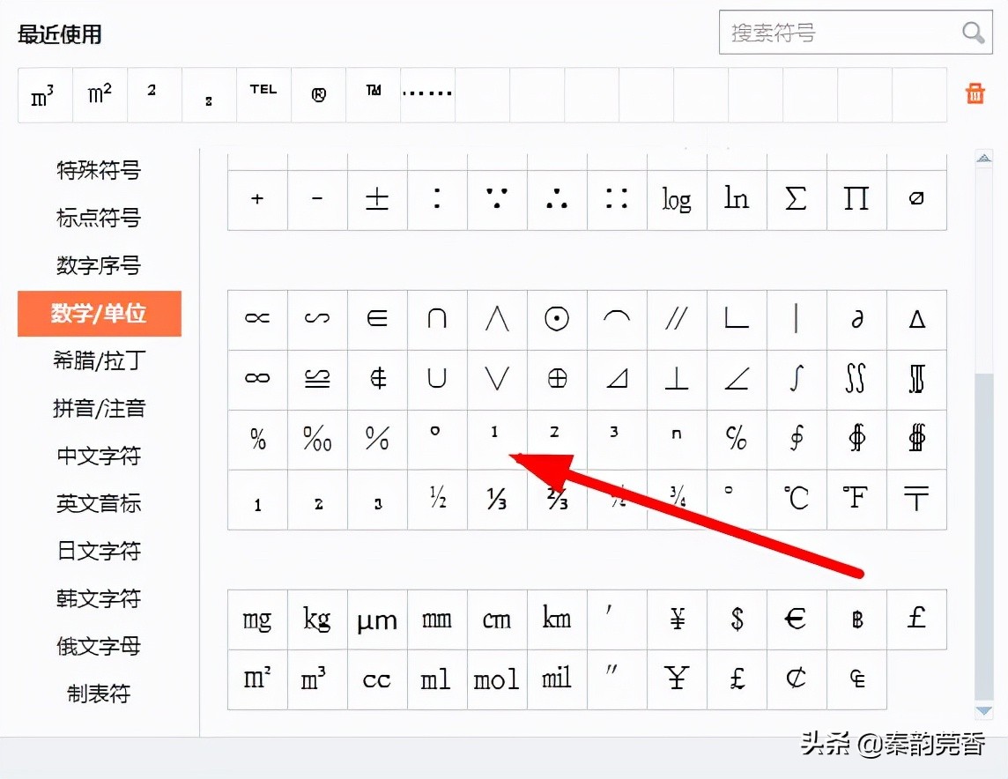Click the search magnifier icon
Viewport: 1008px width, 779px height.
(x=972, y=33)
